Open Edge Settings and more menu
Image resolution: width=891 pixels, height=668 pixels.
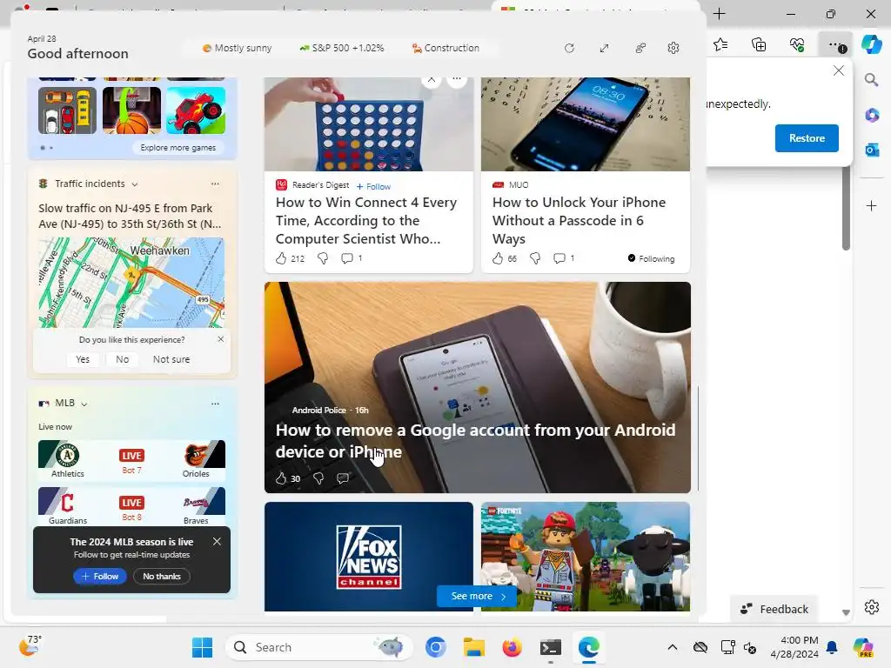click(834, 44)
